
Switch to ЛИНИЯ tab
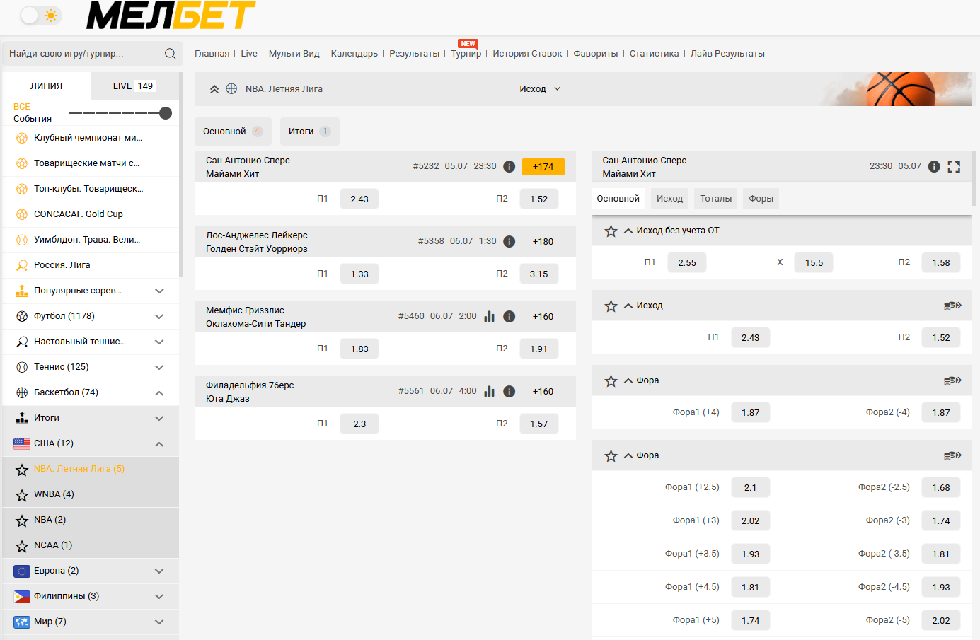47,86
